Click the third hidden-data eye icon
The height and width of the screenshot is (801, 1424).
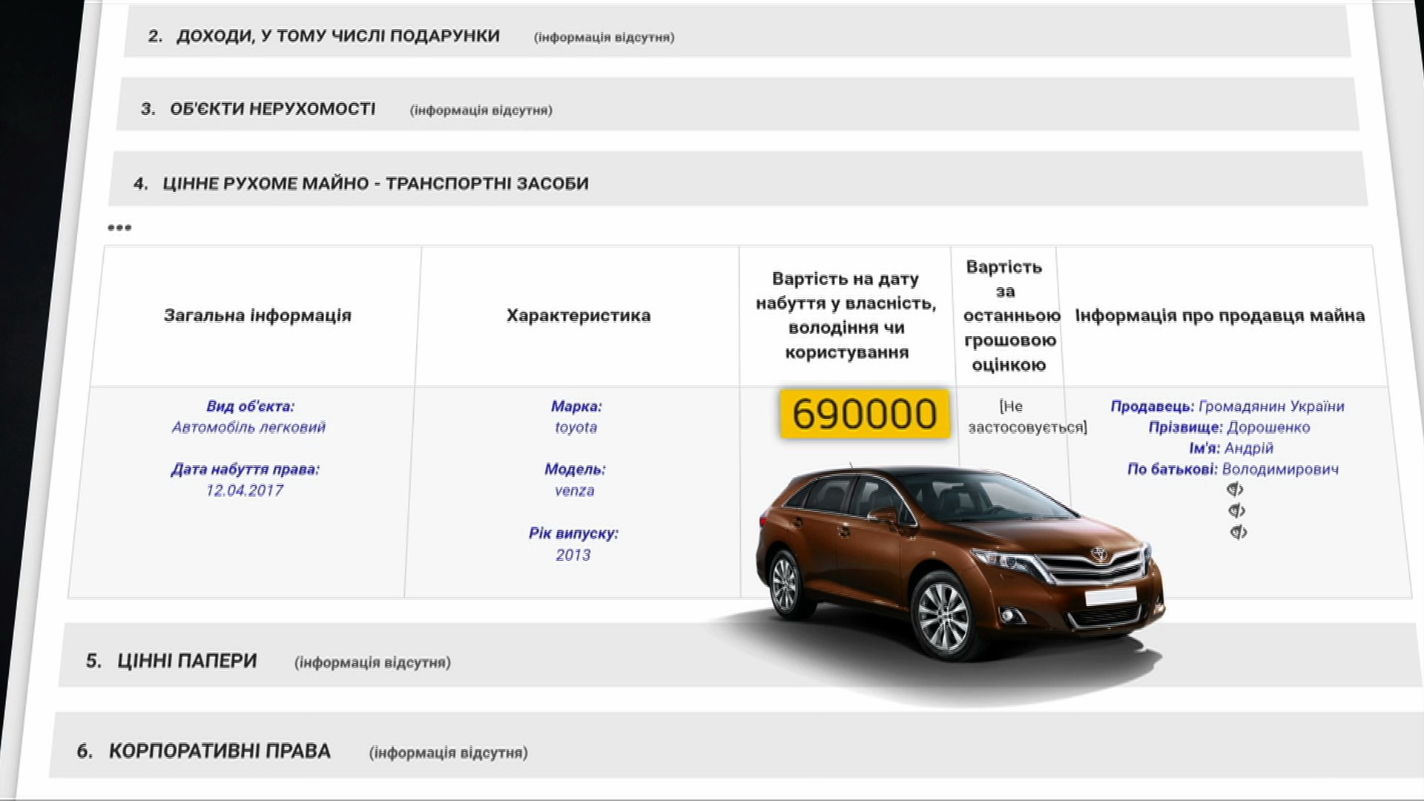click(1238, 533)
